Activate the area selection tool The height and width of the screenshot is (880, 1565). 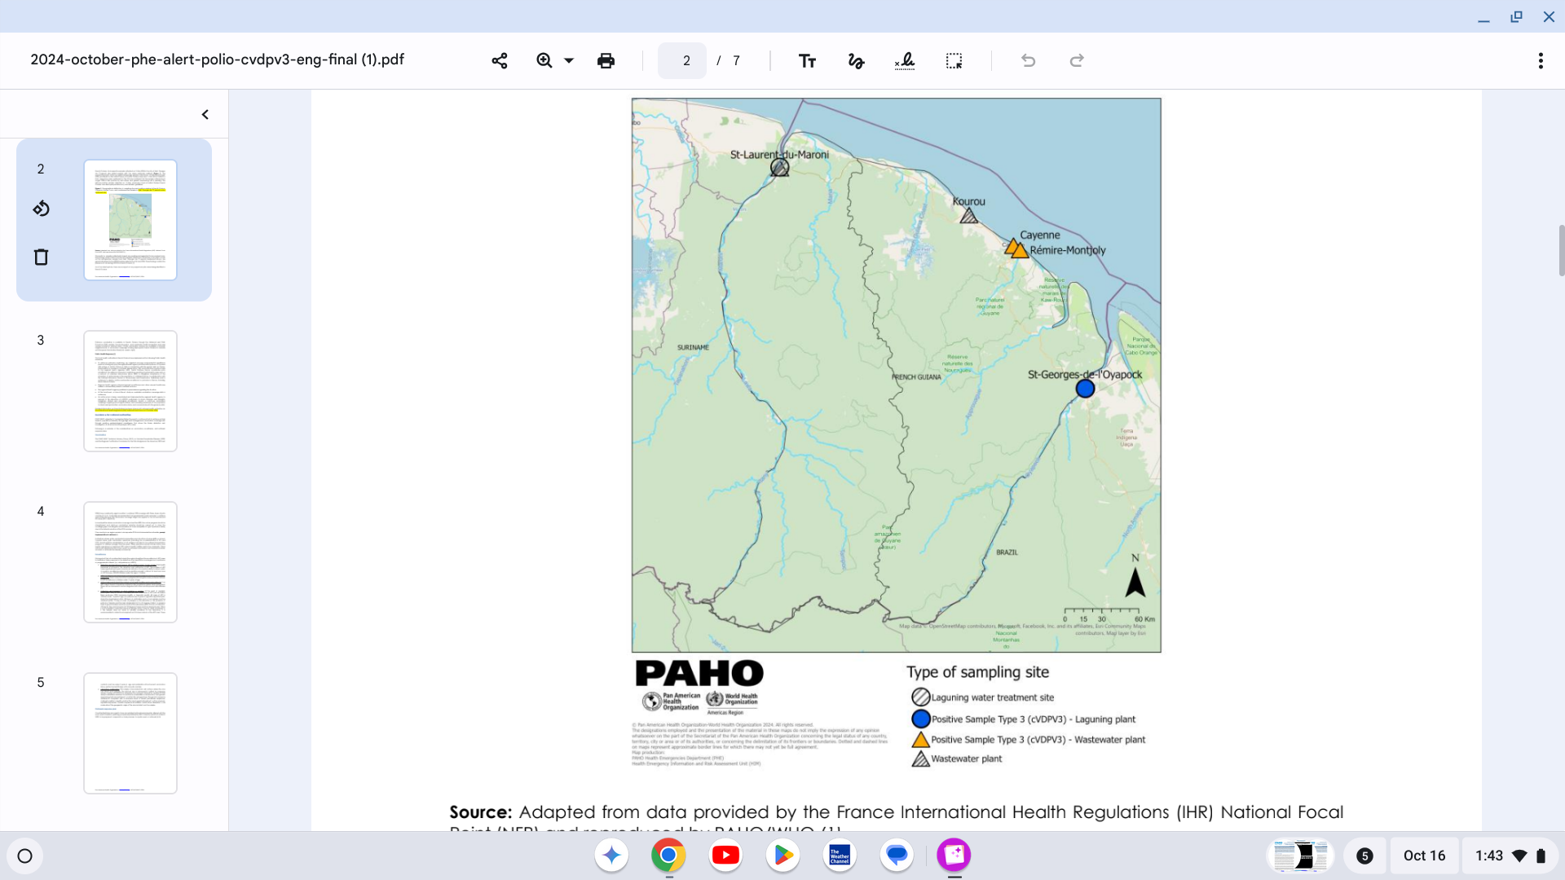coord(954,61)
